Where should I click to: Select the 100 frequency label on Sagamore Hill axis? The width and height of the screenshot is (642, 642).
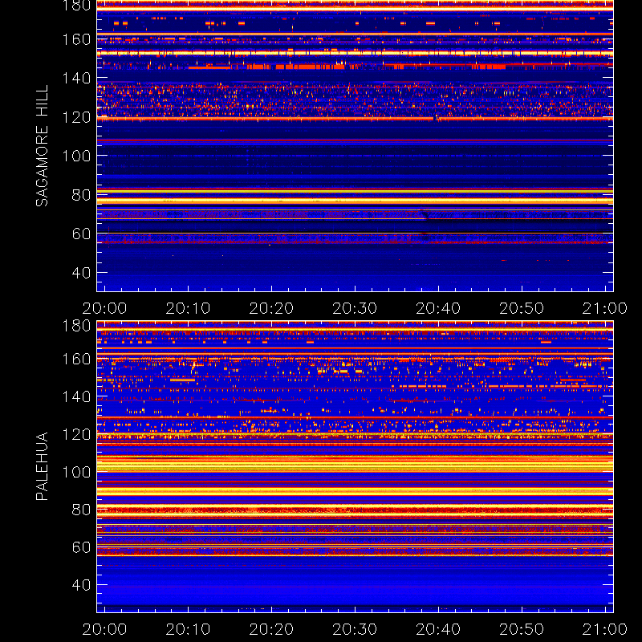[76, 156]
